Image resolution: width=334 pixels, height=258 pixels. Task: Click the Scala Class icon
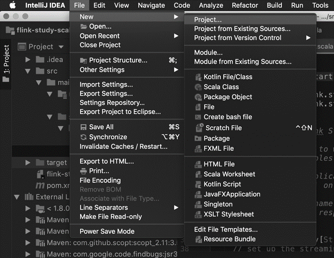click(198, 87)
